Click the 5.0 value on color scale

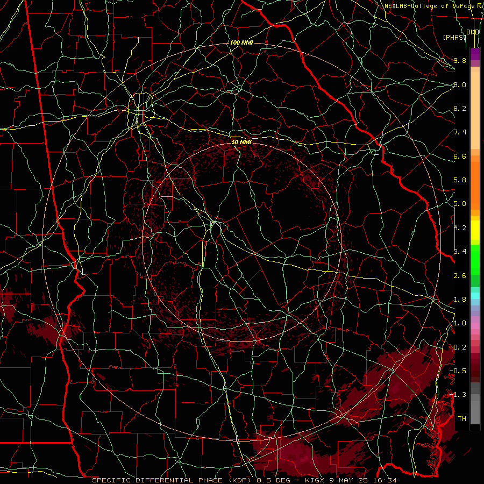click(460, 204)
